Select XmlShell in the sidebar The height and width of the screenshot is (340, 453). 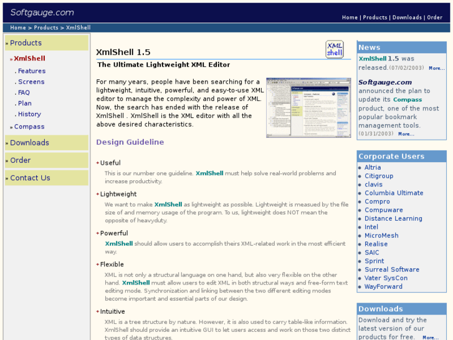[x=29, y=59]
